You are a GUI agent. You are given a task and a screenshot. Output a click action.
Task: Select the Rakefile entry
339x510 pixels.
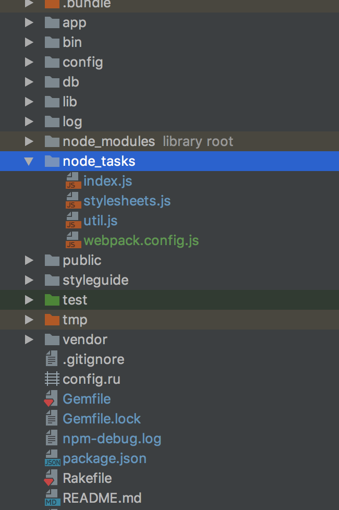(87, 478)
